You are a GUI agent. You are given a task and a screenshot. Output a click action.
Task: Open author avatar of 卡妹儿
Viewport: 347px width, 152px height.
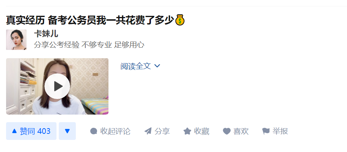[x=16, y=40]
